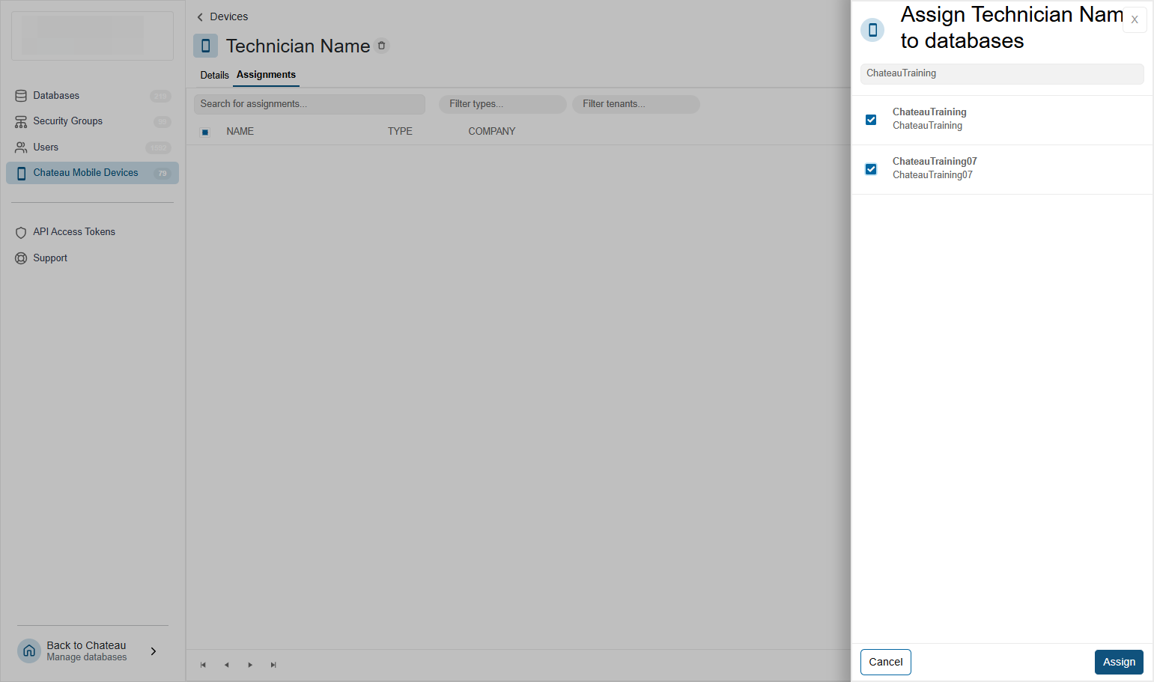This screenshot has width=1154, height=682.
Task: Click the Assign button
Action: tap(1119, 662)
